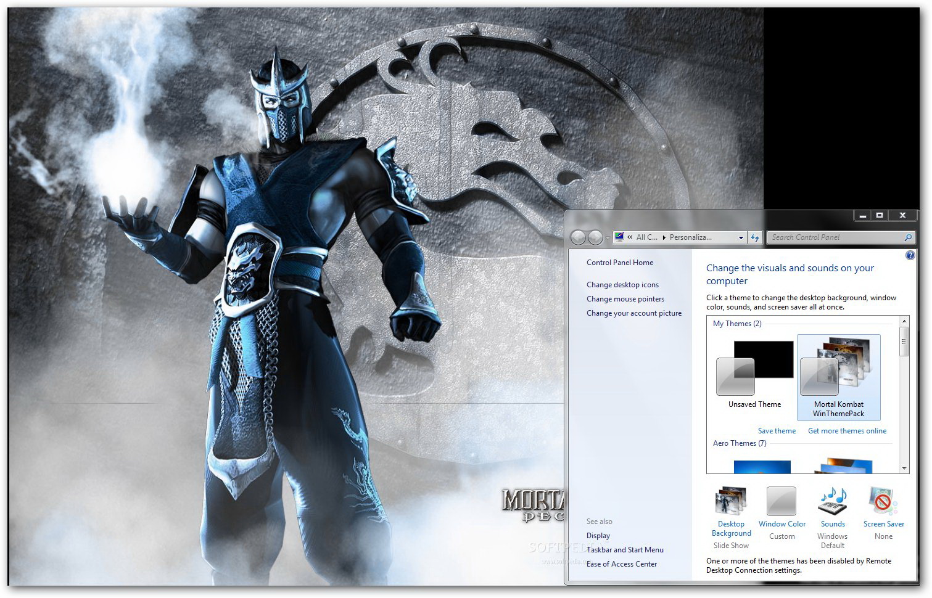The height and width of the screenshot is (598, 932).
Task: Open the Desktop Background slide show icon
Action: [731, 501]
